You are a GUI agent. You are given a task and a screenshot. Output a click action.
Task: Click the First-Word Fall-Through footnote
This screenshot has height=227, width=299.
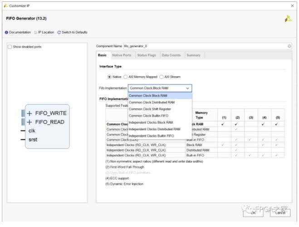tap(125, 167)
